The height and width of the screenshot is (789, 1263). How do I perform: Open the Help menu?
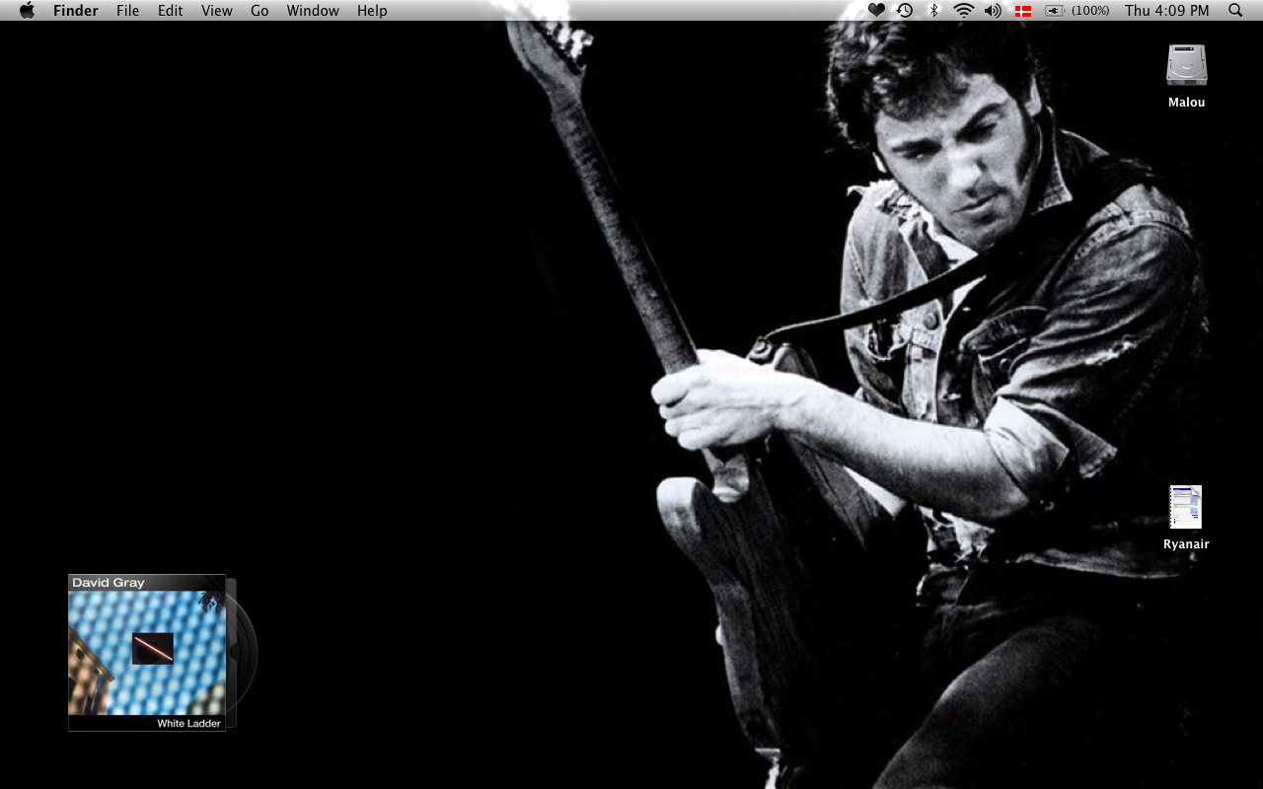tap(372, 11)
